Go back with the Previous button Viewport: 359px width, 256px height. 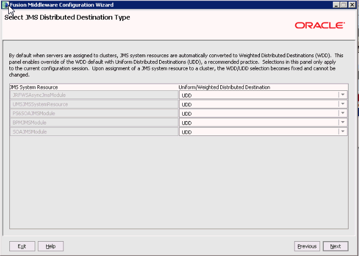[307, 246]
